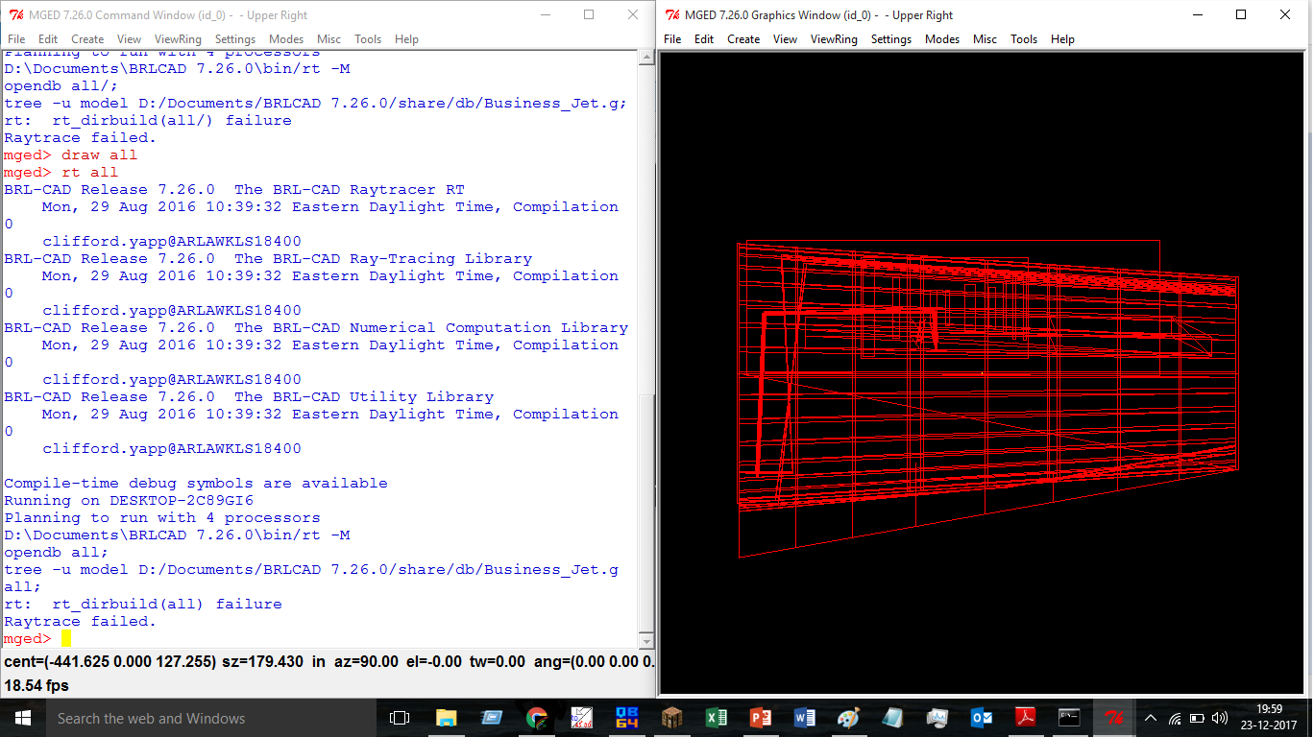
Task: Click the command window scrollbar down arrow
Action: 645,641
